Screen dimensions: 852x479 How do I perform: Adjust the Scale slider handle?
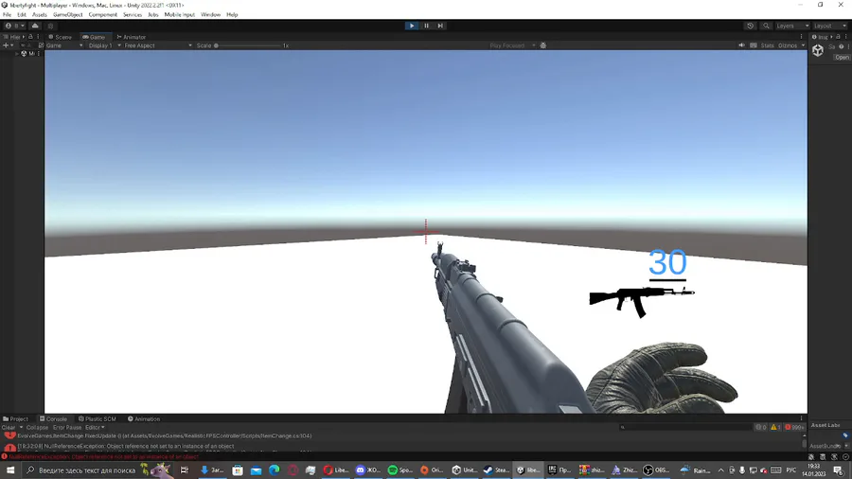click(216, 45)
